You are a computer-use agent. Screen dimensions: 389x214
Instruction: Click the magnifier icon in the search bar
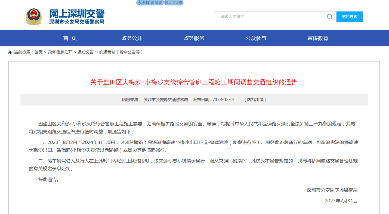(330, 17)
